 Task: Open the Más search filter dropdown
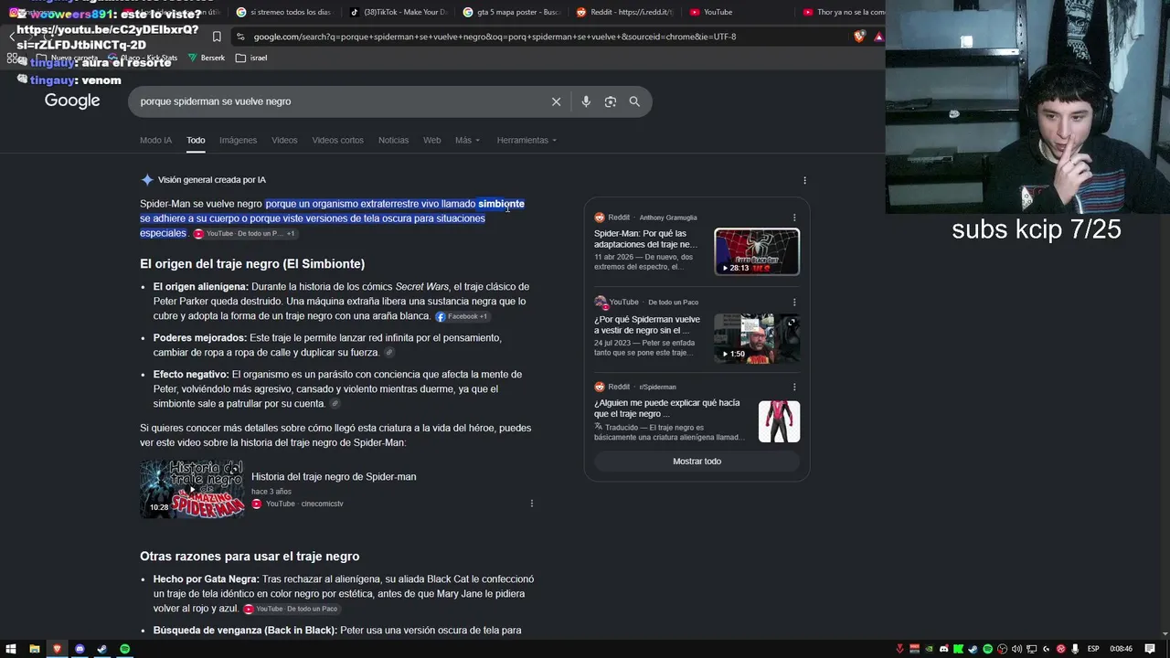[466, 140]
